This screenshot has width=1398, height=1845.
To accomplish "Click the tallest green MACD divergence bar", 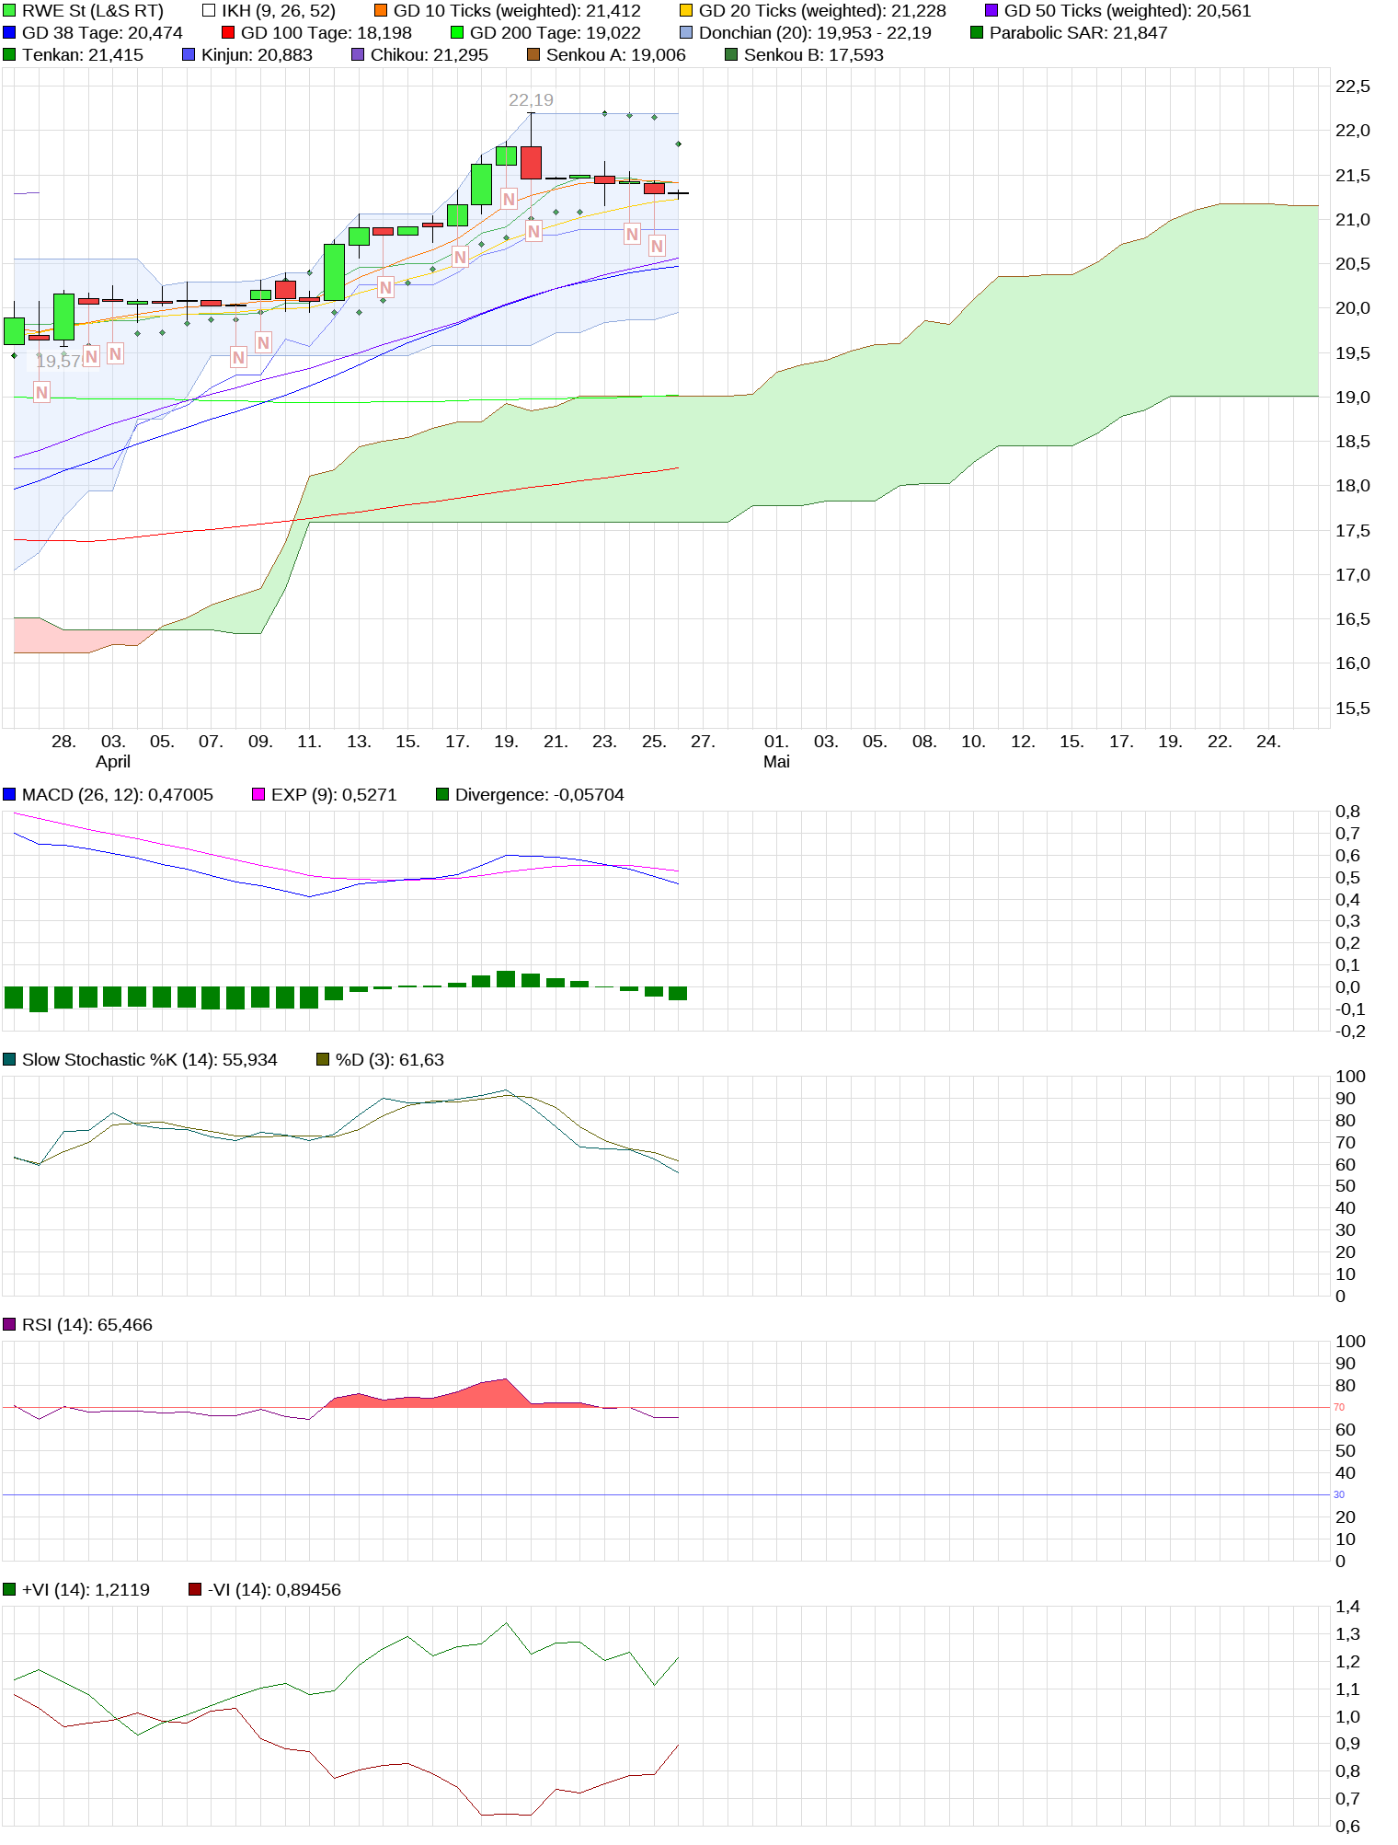I will [506, 979].
